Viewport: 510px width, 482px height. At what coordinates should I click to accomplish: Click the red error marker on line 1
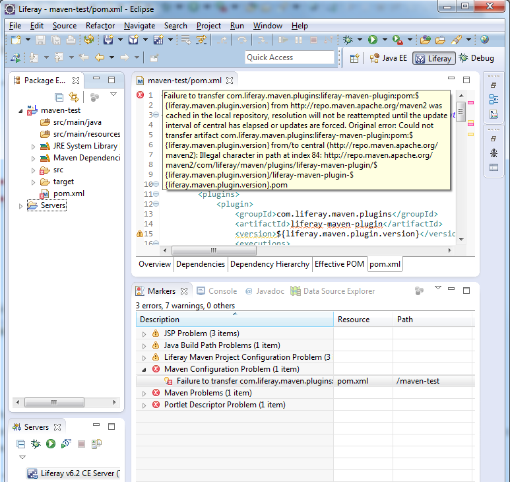coord(140,95)
